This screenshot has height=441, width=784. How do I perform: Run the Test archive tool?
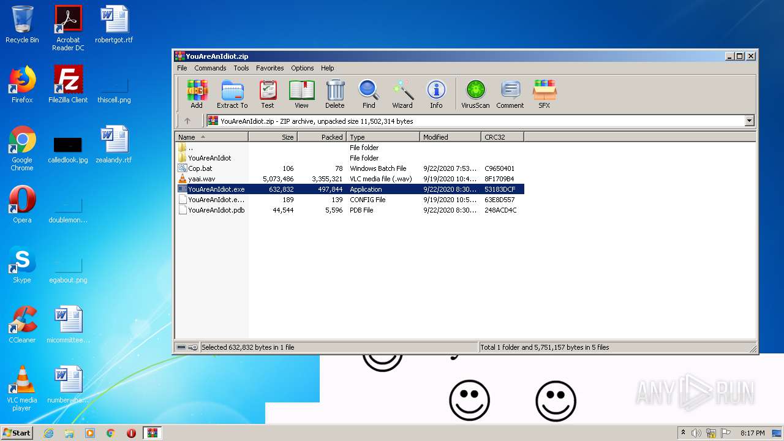click(268, 94)
